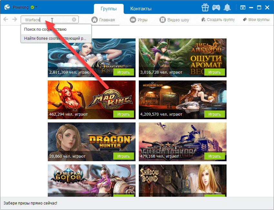Screen dimensions: 274x210
Task: Click the Pixelking username
Action: (x=21, y=7)
